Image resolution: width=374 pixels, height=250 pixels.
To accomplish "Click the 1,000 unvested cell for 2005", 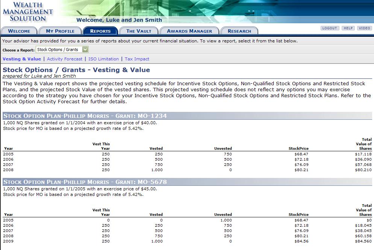I will pos(226,220).
